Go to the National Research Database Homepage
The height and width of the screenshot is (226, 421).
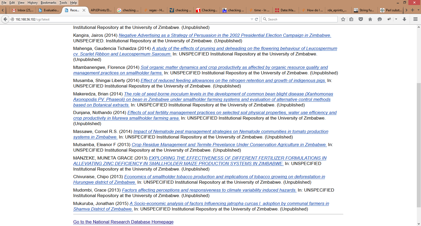point(123,222)
